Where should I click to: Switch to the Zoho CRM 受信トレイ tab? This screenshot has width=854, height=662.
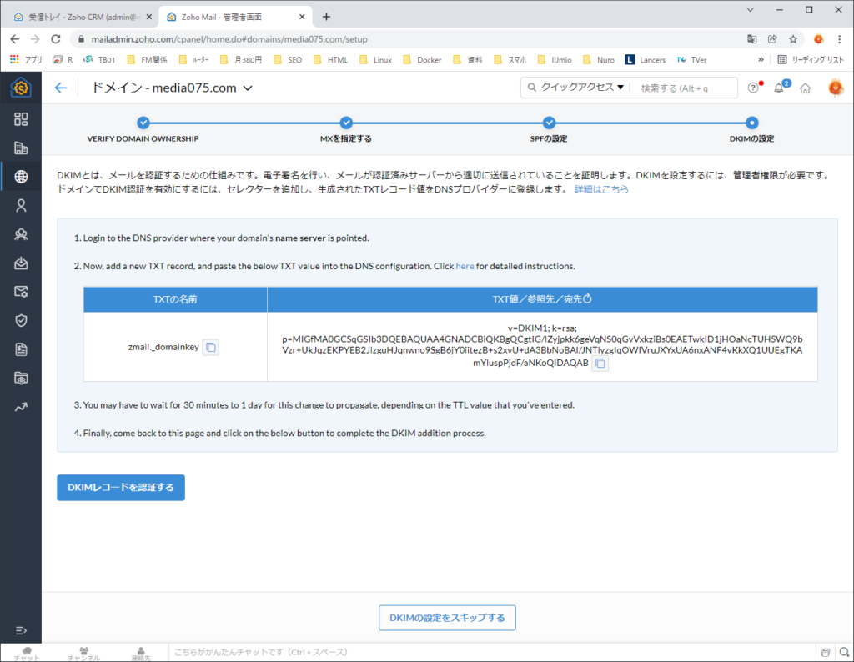click(82, 17)
